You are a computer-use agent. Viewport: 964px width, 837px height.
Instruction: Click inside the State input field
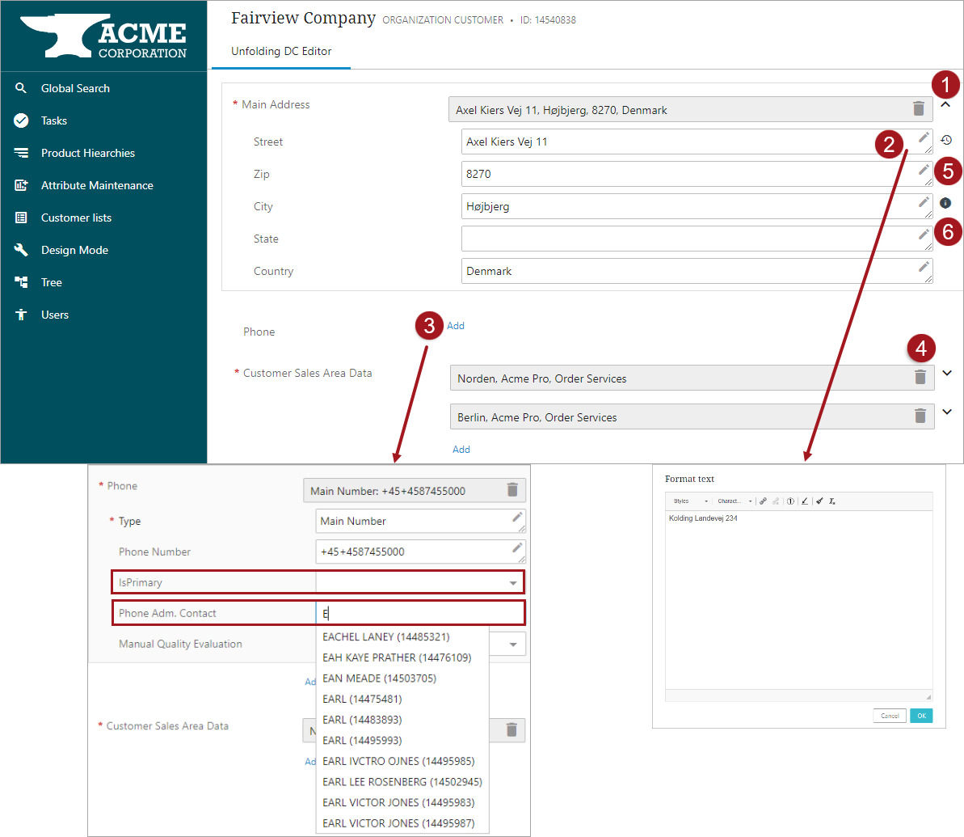688,239
